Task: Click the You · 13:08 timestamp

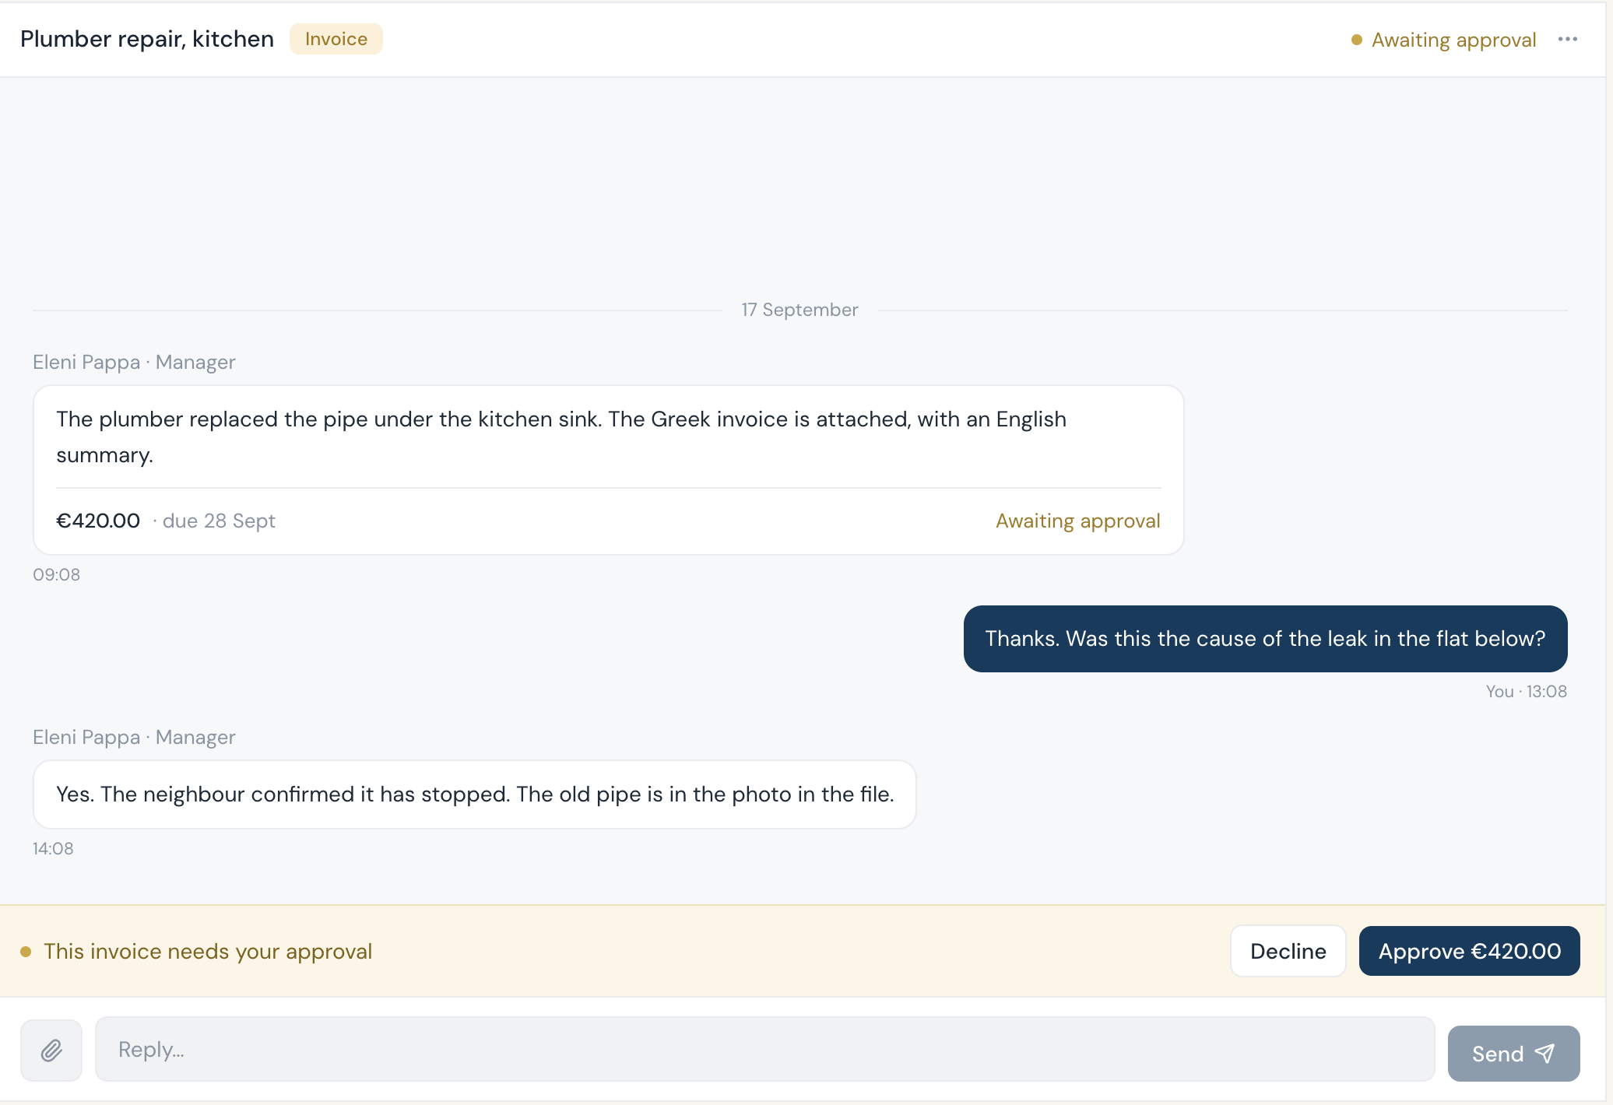Action: (x=1526, y=691)
